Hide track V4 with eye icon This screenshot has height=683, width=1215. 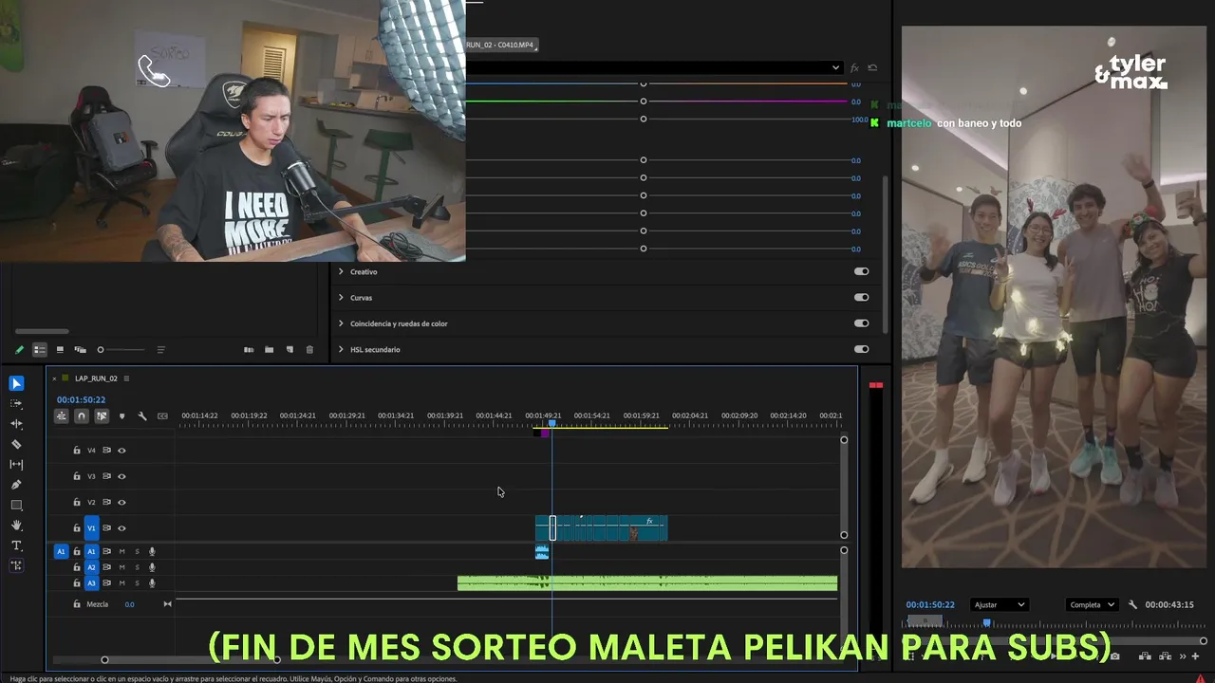point(121,451)
